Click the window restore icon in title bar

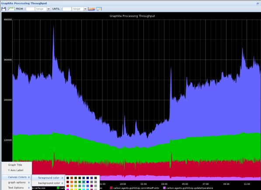258,3
